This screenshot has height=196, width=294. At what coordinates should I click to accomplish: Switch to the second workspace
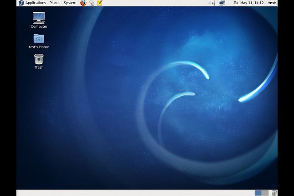coord(265,193)
